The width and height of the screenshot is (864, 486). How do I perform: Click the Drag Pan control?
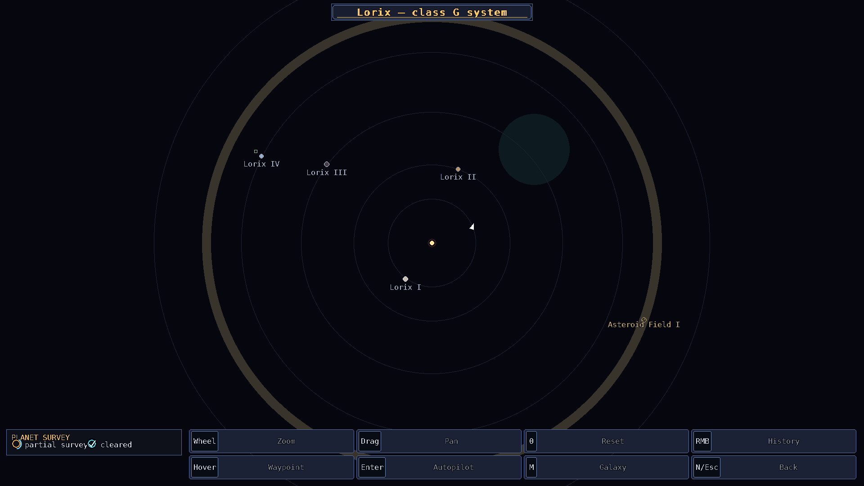[439, 441]
